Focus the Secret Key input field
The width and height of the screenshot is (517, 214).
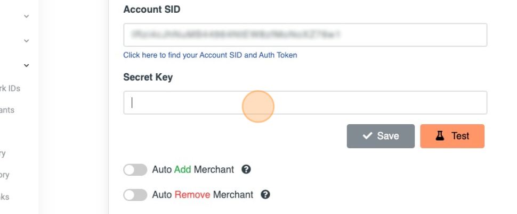[x=305, y=102]
